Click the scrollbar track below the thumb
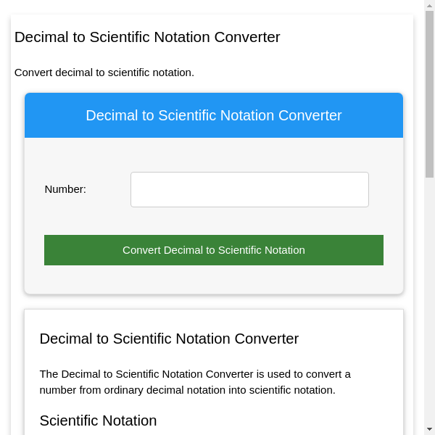 coord(429,304)
